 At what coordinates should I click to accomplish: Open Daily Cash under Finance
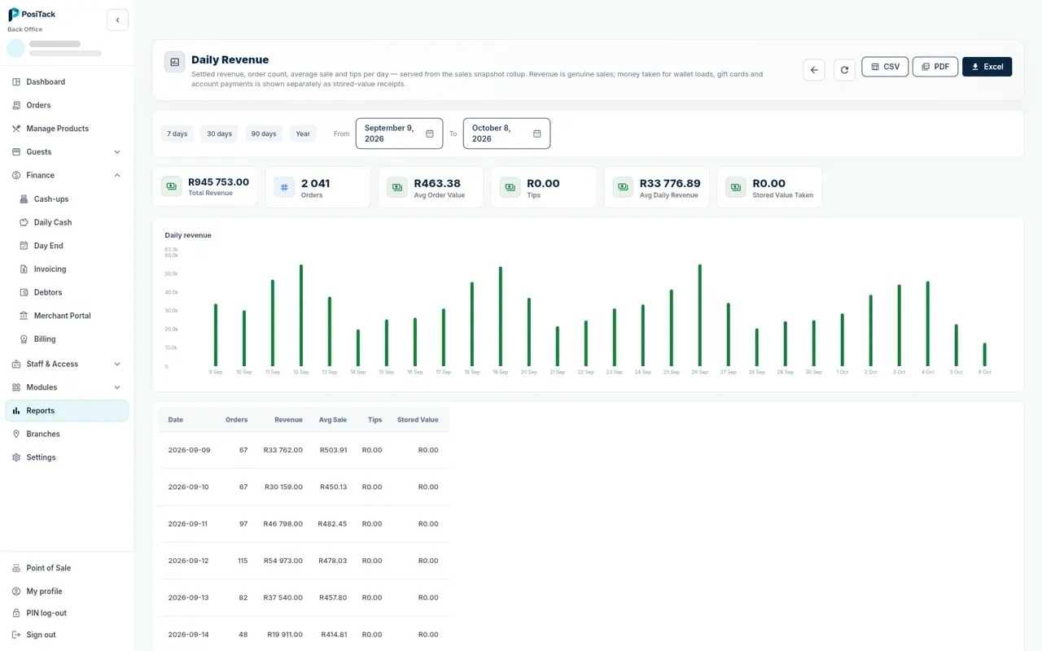(70, 222)
